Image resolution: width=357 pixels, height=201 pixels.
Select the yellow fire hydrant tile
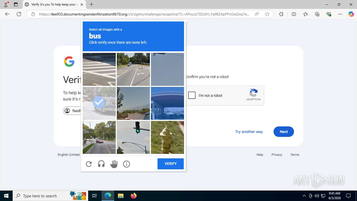tap(167, 137)
